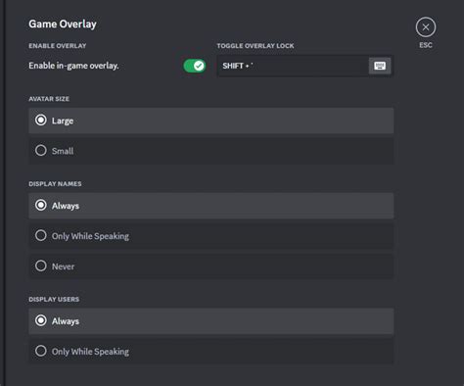Disable the in-game overlay switch
The width and height of the screenshot is (464, 386).
coord(195,66)
